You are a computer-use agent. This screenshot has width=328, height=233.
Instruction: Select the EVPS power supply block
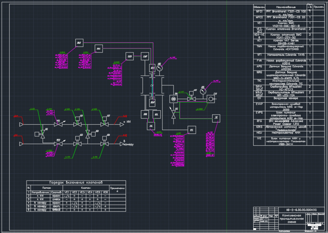(x=130, y=56)
